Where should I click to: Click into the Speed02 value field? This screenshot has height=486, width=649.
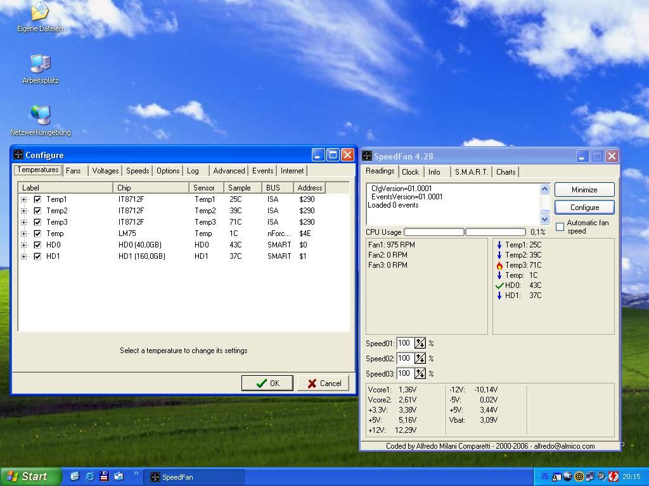pyautogui.click(x=406, y=358)
